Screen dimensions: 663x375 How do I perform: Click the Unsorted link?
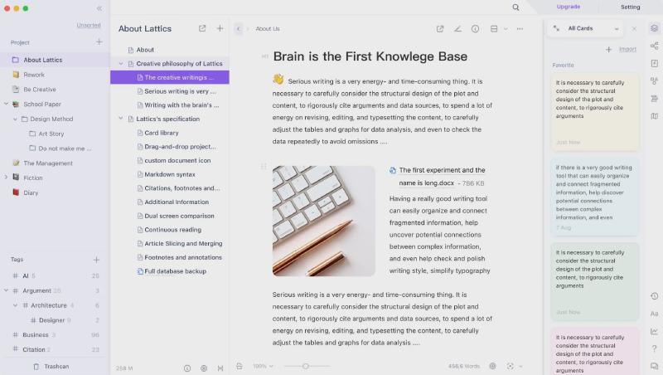(x=89, y=25)
